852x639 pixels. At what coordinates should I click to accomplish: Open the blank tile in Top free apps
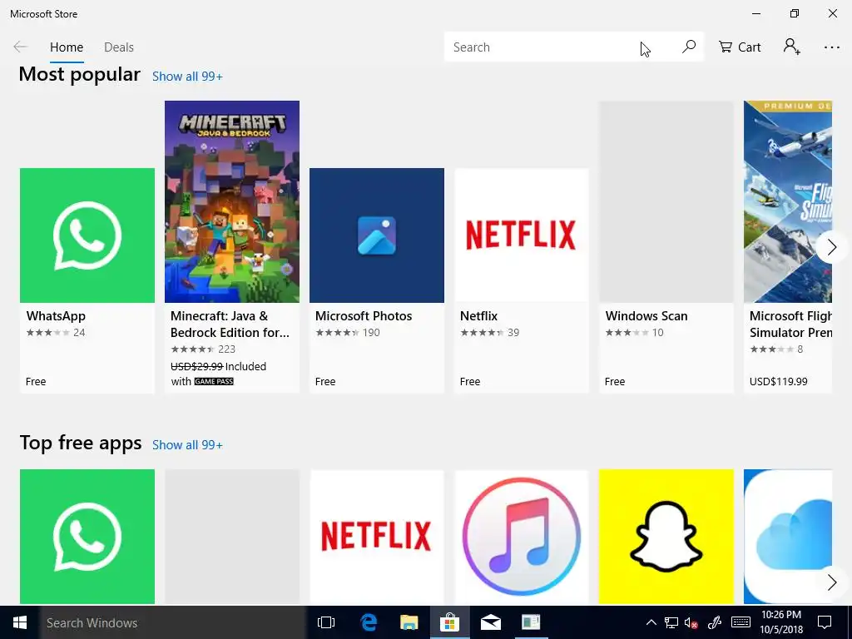pos(232,537)
